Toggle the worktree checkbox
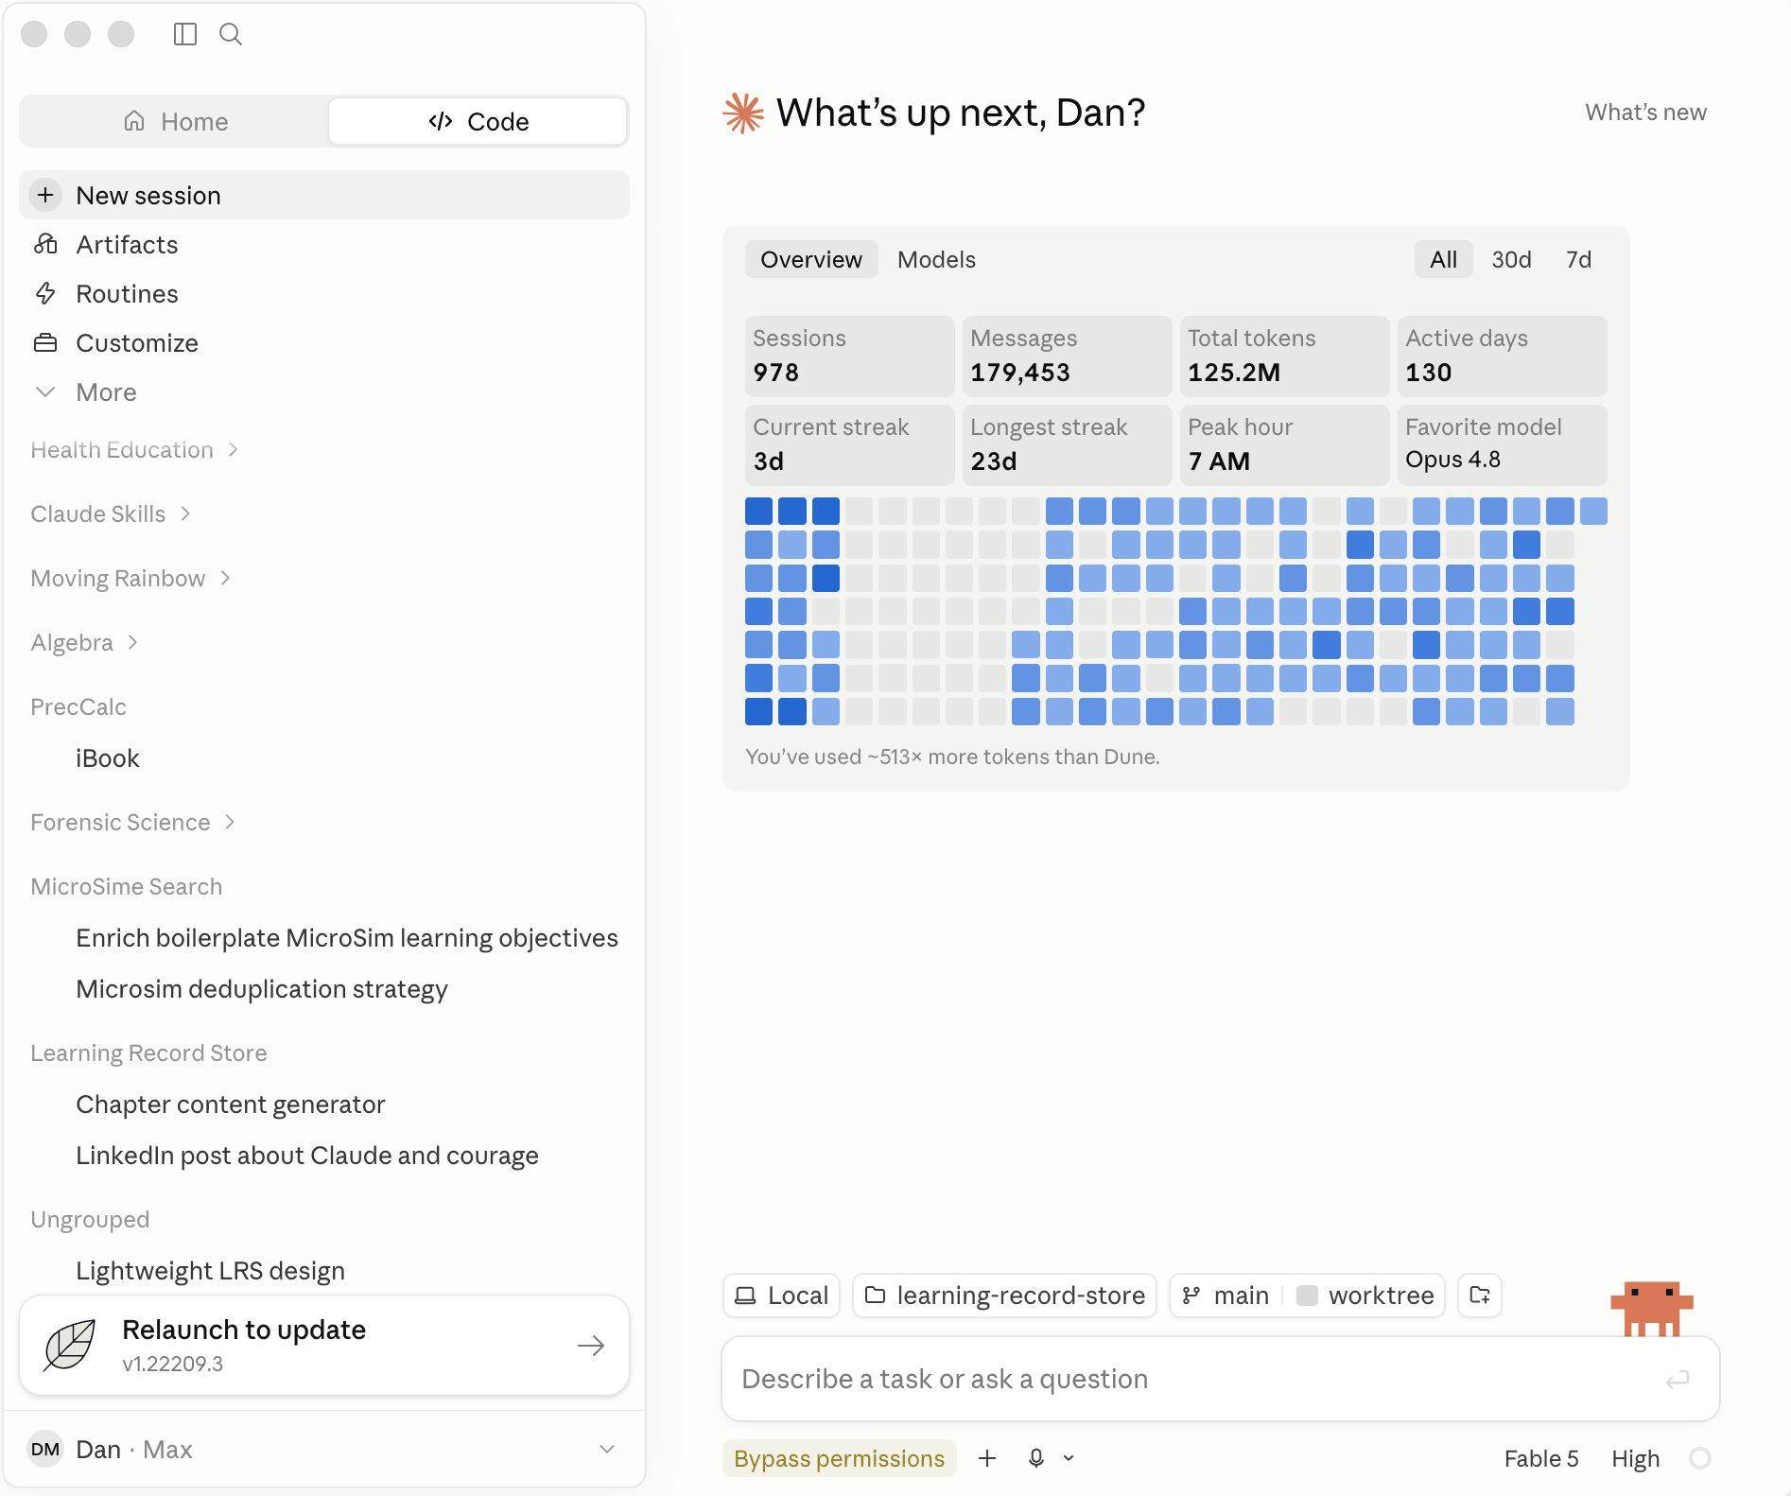The image size is (1791, 1496). [x=1307, y=1296]
